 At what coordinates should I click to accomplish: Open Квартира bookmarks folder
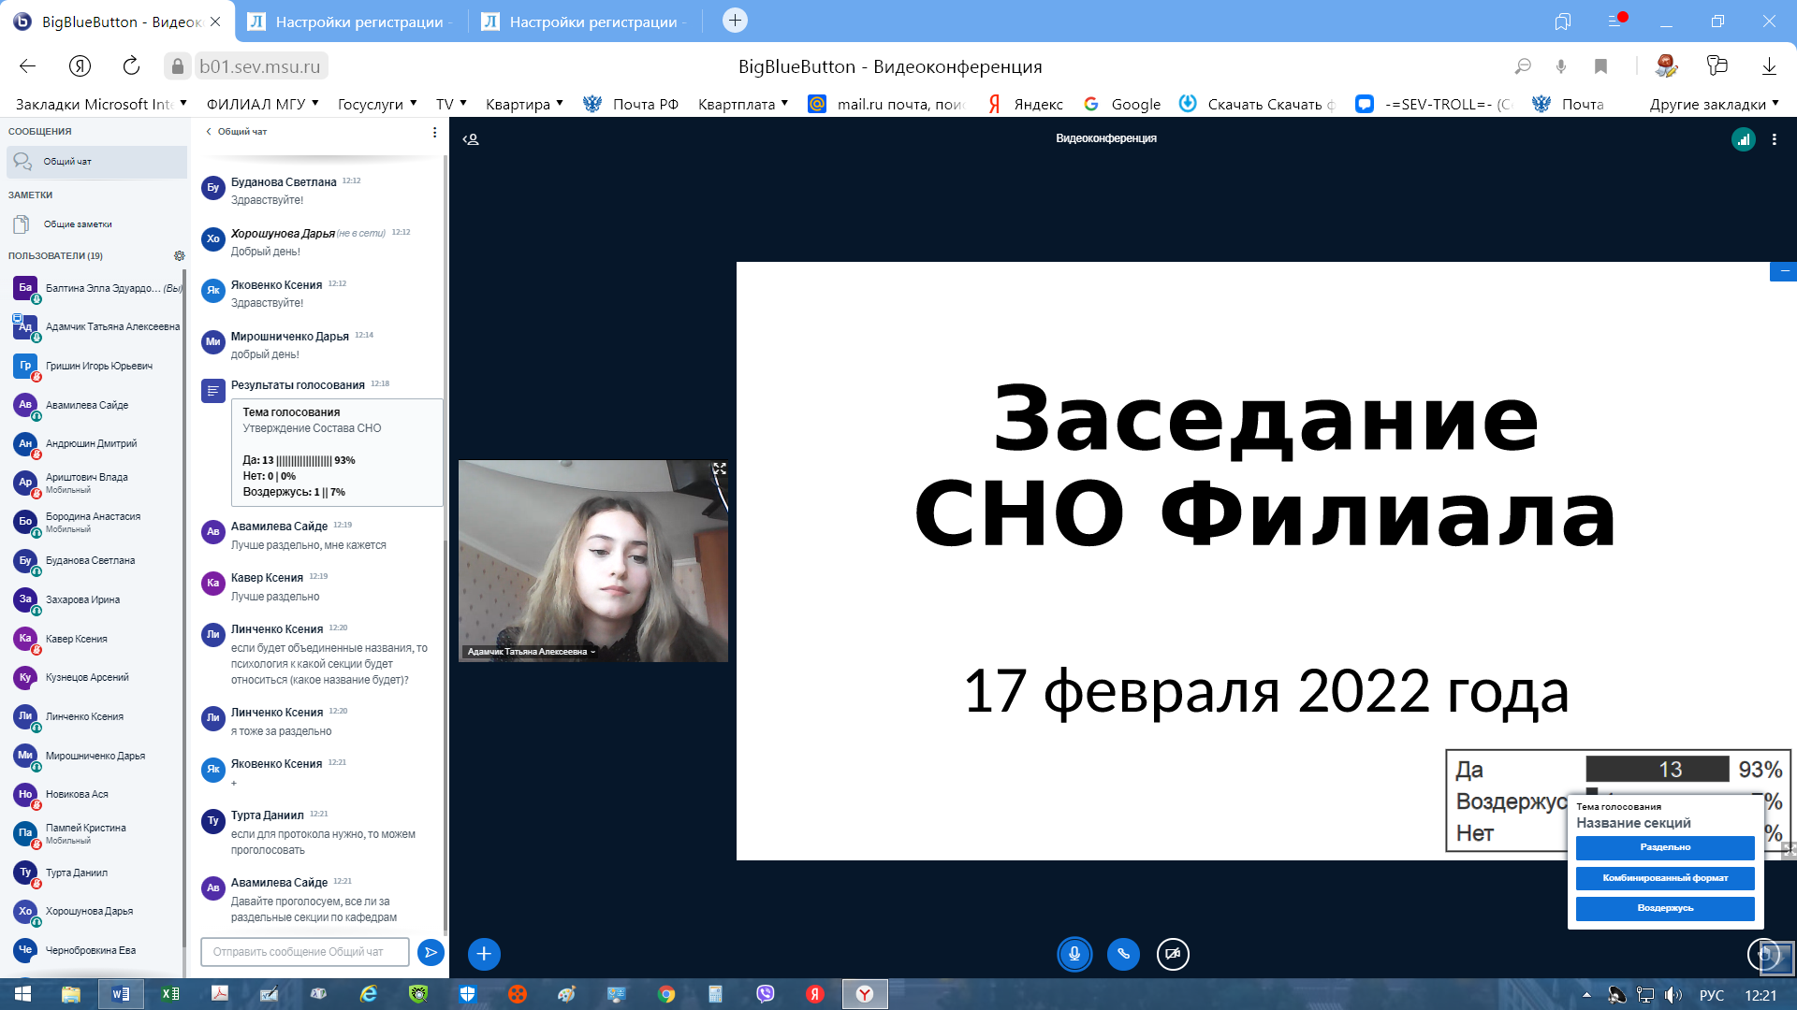[x=524, y=104]
